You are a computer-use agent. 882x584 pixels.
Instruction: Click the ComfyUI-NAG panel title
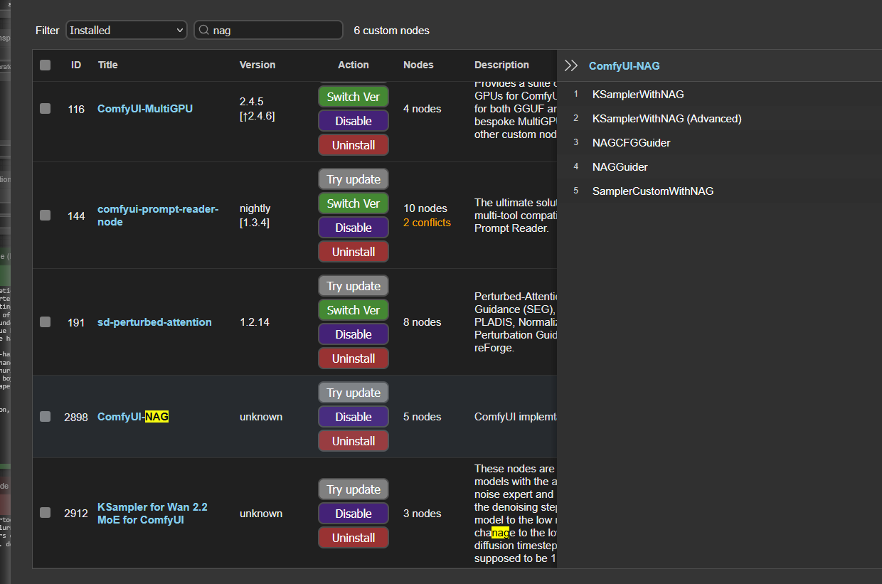[624, 66]
